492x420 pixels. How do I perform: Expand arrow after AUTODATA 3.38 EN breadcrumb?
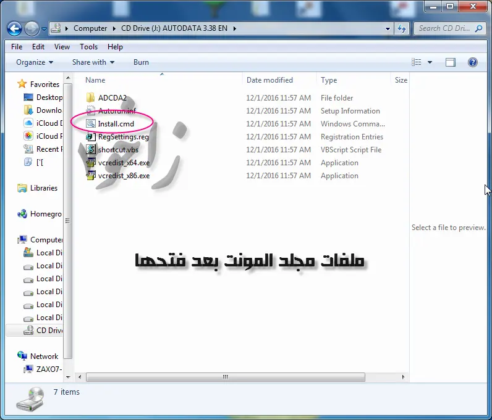[x=235, y=28]
